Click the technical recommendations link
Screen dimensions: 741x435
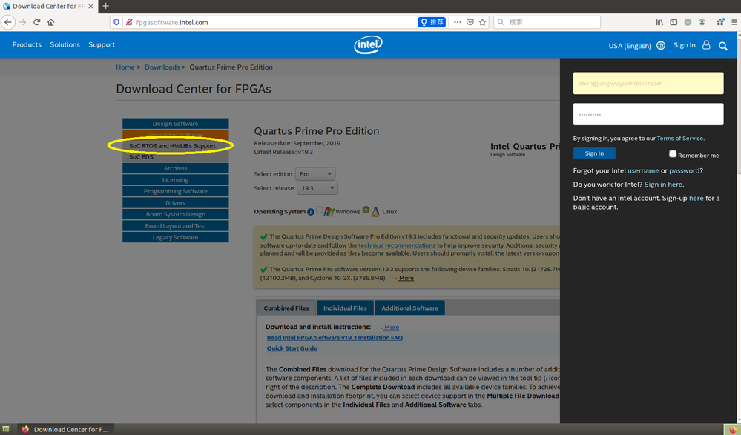point(397,245)
